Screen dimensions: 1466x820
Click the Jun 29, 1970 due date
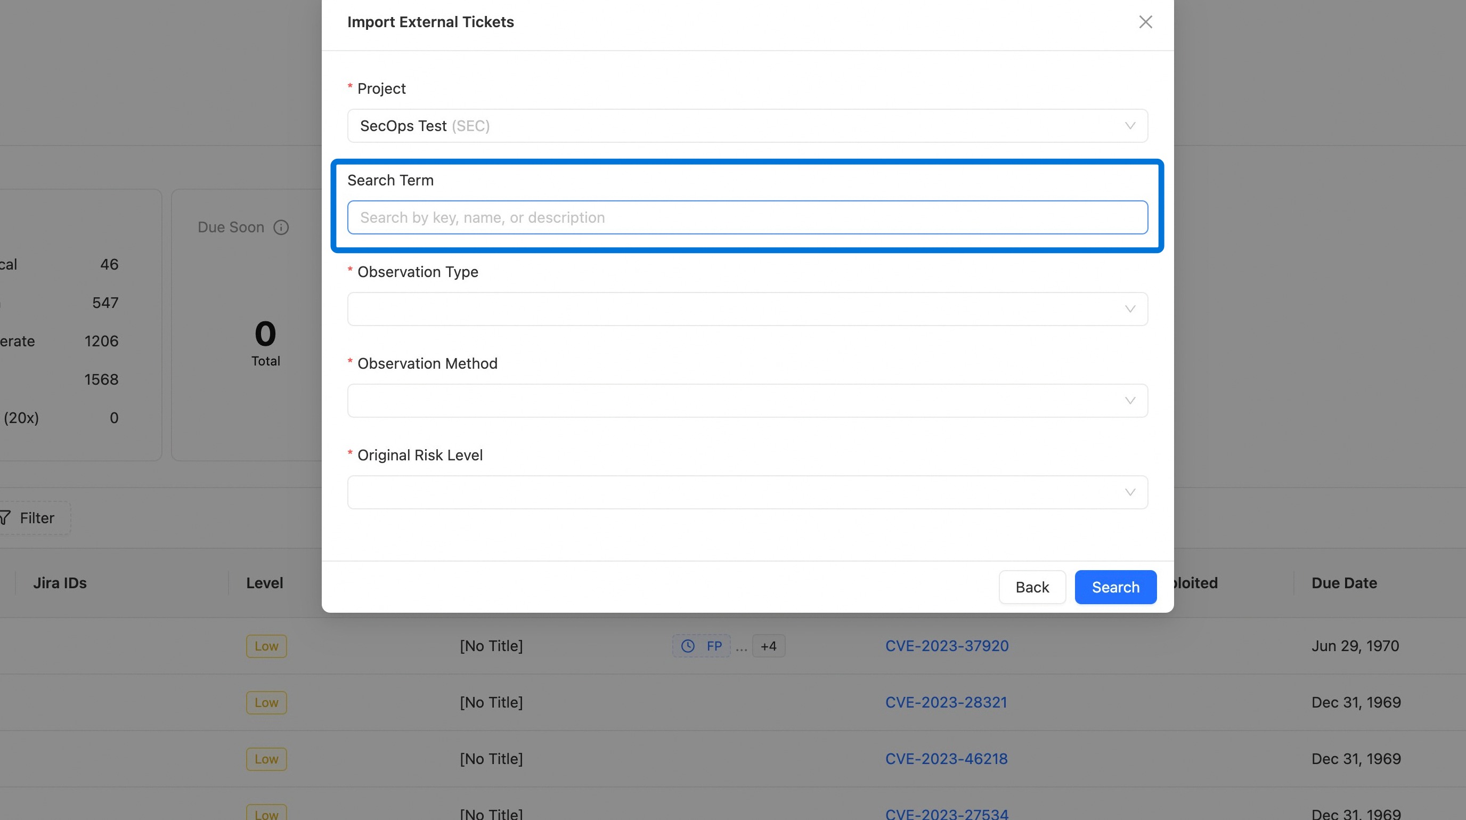pos(1355,646)
